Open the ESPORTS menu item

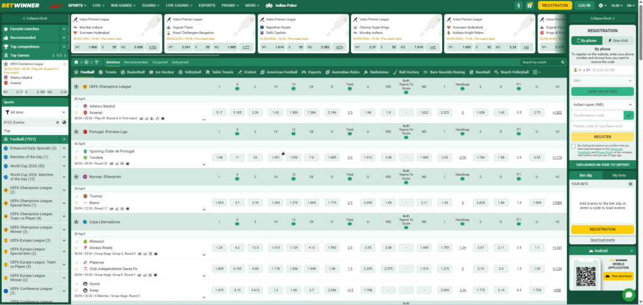[x=207, y=5]
